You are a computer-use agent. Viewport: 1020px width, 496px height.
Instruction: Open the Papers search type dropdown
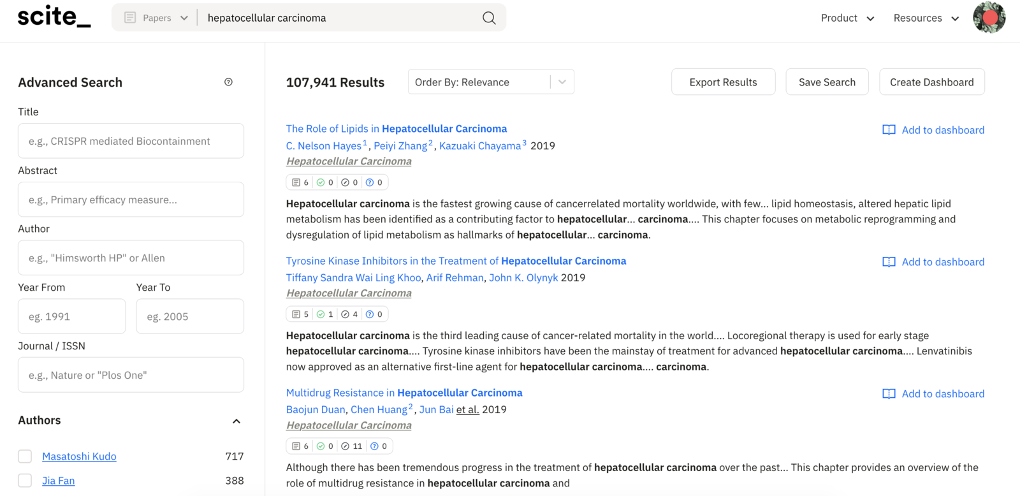(x=156, y=18)
